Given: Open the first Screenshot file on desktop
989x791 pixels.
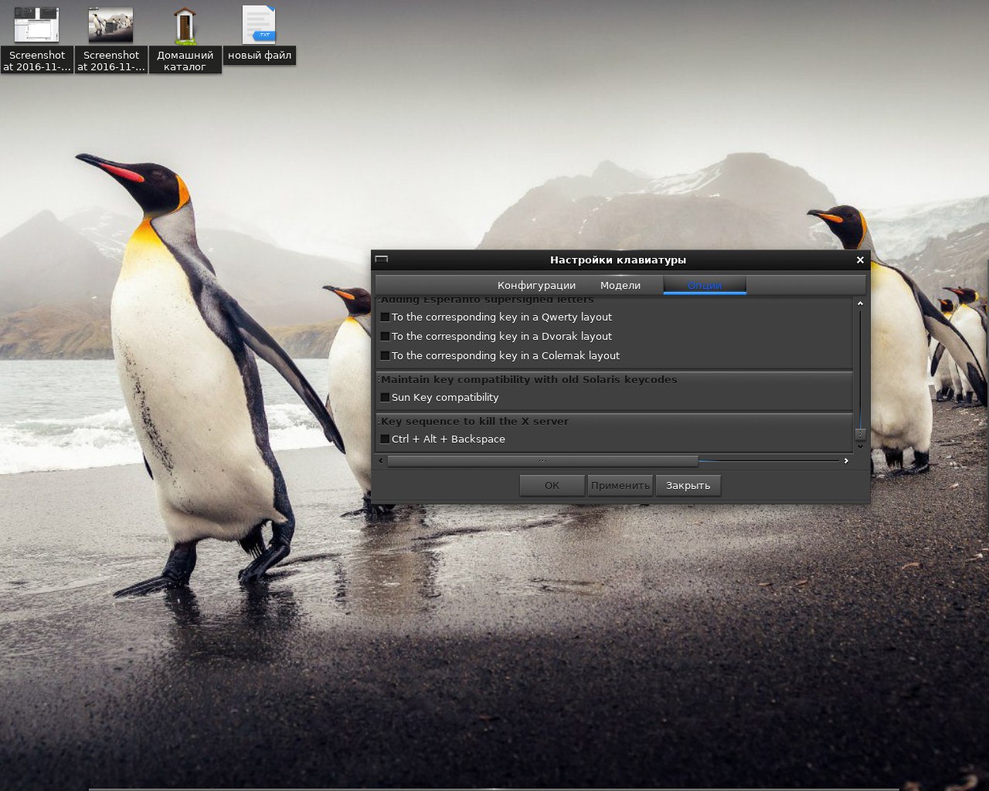Looking at the screenshot, I should tap(36, 25).
